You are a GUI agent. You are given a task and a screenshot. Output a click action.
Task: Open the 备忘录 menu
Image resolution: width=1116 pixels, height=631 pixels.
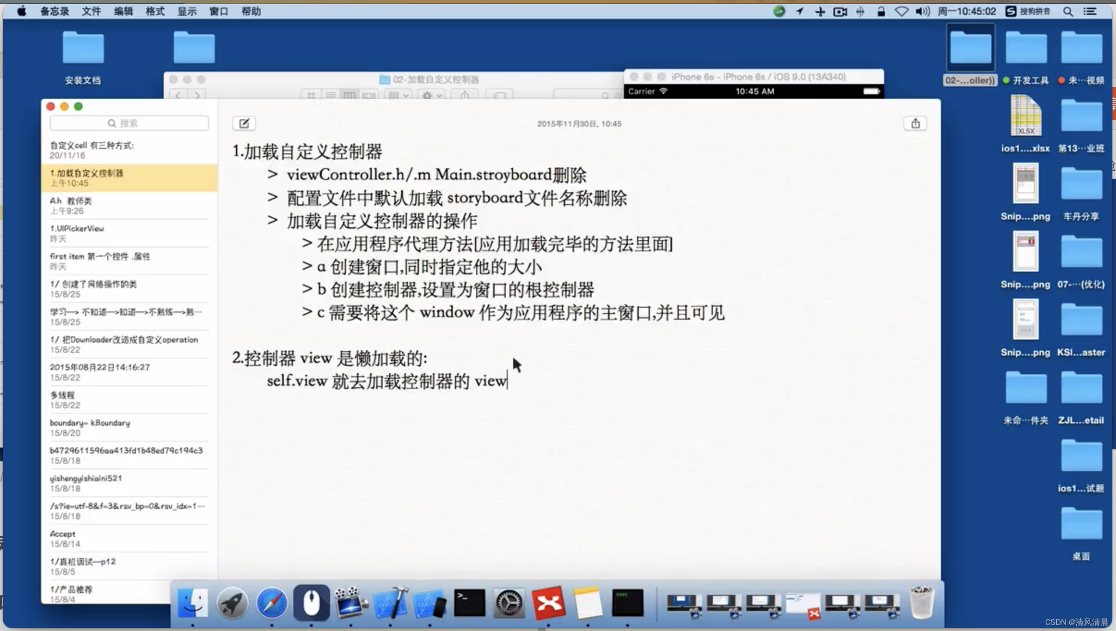coord(55,11)
